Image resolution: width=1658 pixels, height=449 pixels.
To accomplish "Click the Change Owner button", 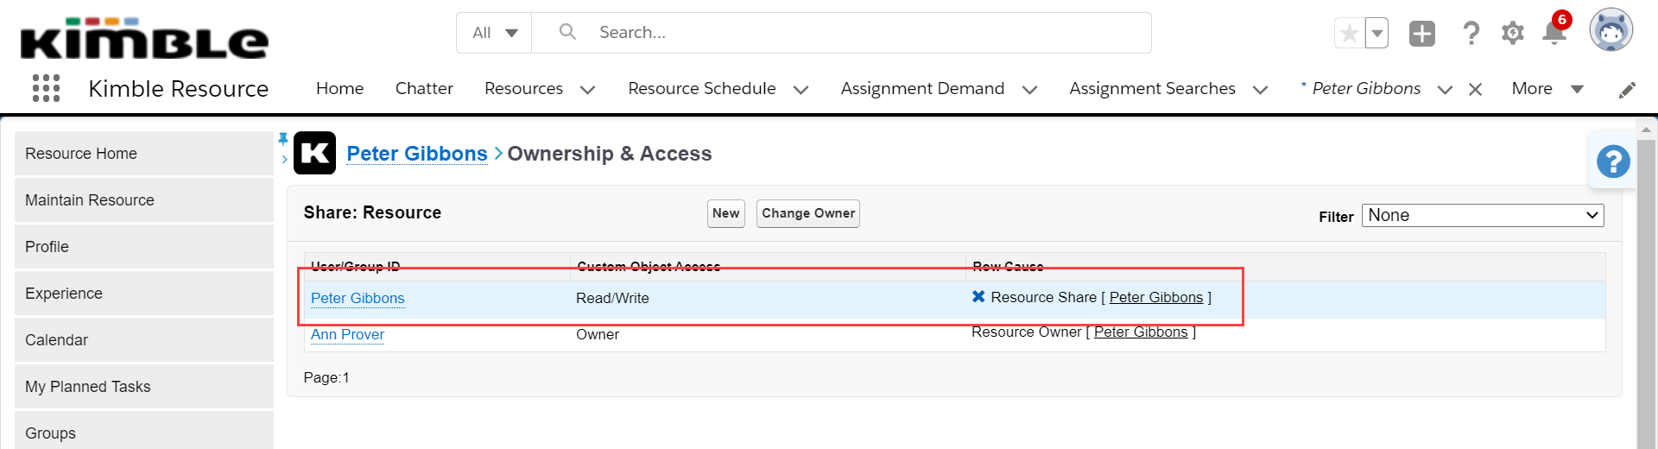I will coord(808,213).
